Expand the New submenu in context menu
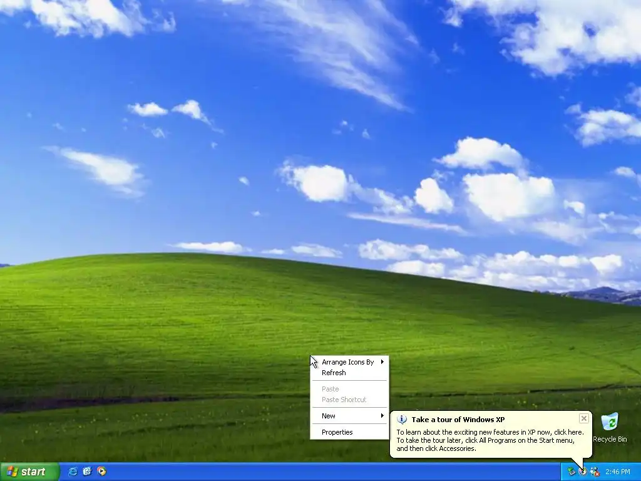641x481 pixels. coord(349,416)
